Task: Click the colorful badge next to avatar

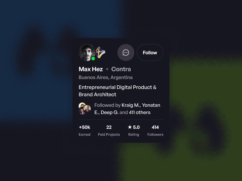Action: 100,52
